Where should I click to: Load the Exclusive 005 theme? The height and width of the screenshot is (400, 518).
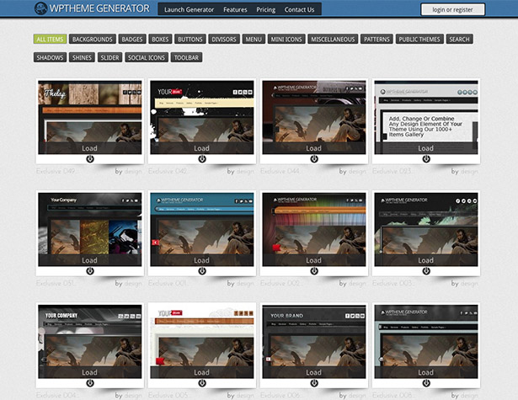coord(202,372)
